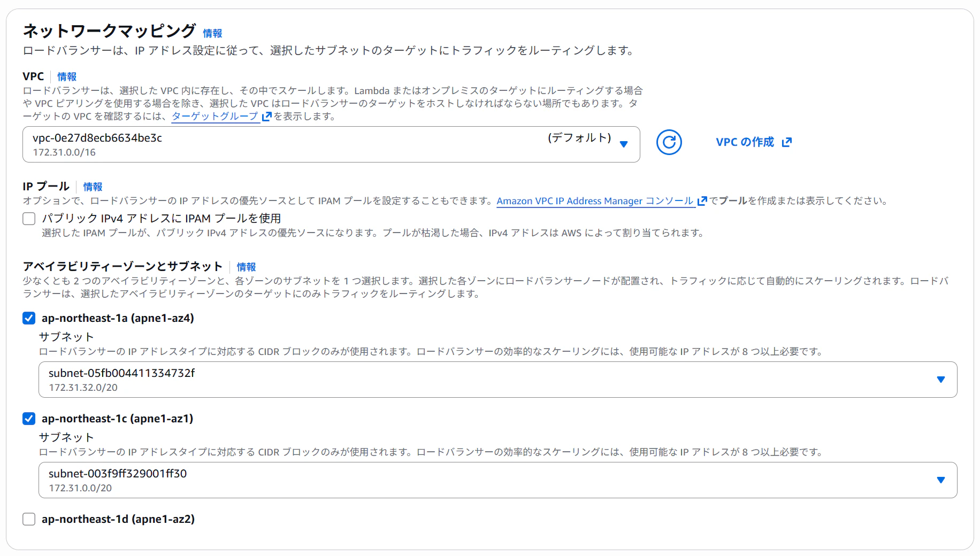Uncheck ap-northeast-1a (apne1-az4) zone
Viewport: 980px width, 556px height.
coord(29,318)
